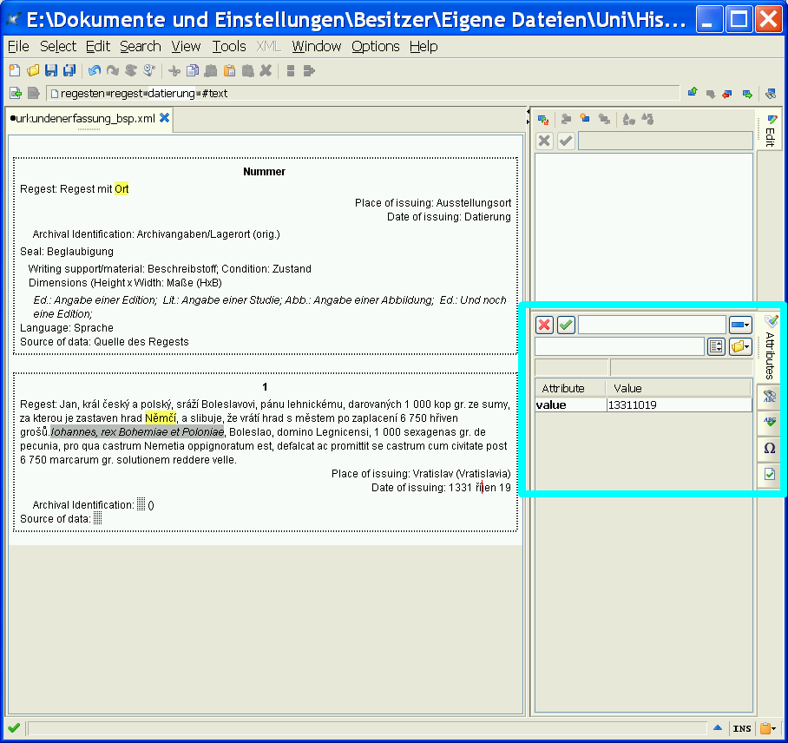
Task: Click the green-arrow document icon beside node path
Action: coord(15,94)
